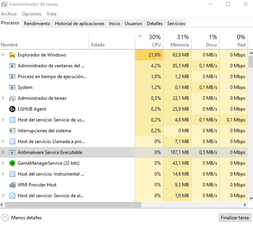Click the Explorador de Windows folder icon
This screenshot has height=227, width=253.
12,55
